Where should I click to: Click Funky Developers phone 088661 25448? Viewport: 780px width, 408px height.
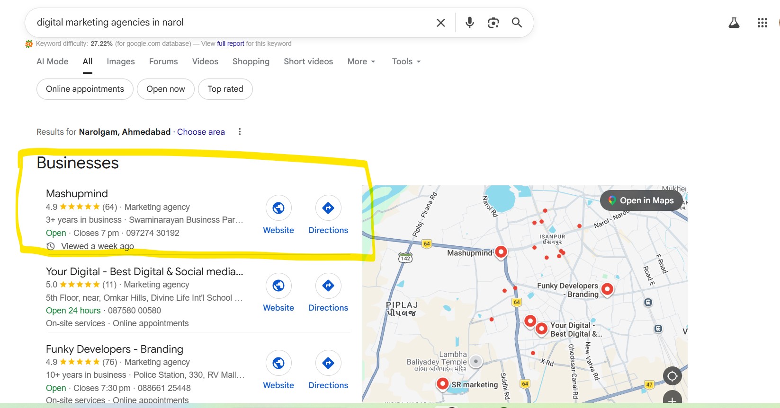pyautogui.click(x=164, y=388)
